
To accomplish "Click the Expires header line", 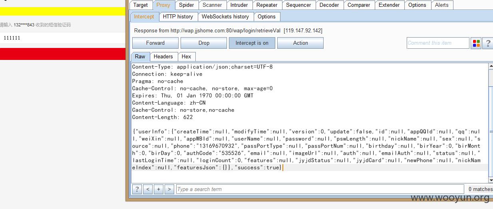I will click(193, 96).
